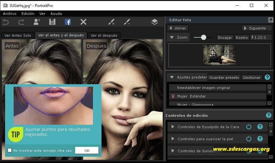Click the Siguiente button
Image resolution: width=275 pixels, height=163 pixels.
click(257, 28)
